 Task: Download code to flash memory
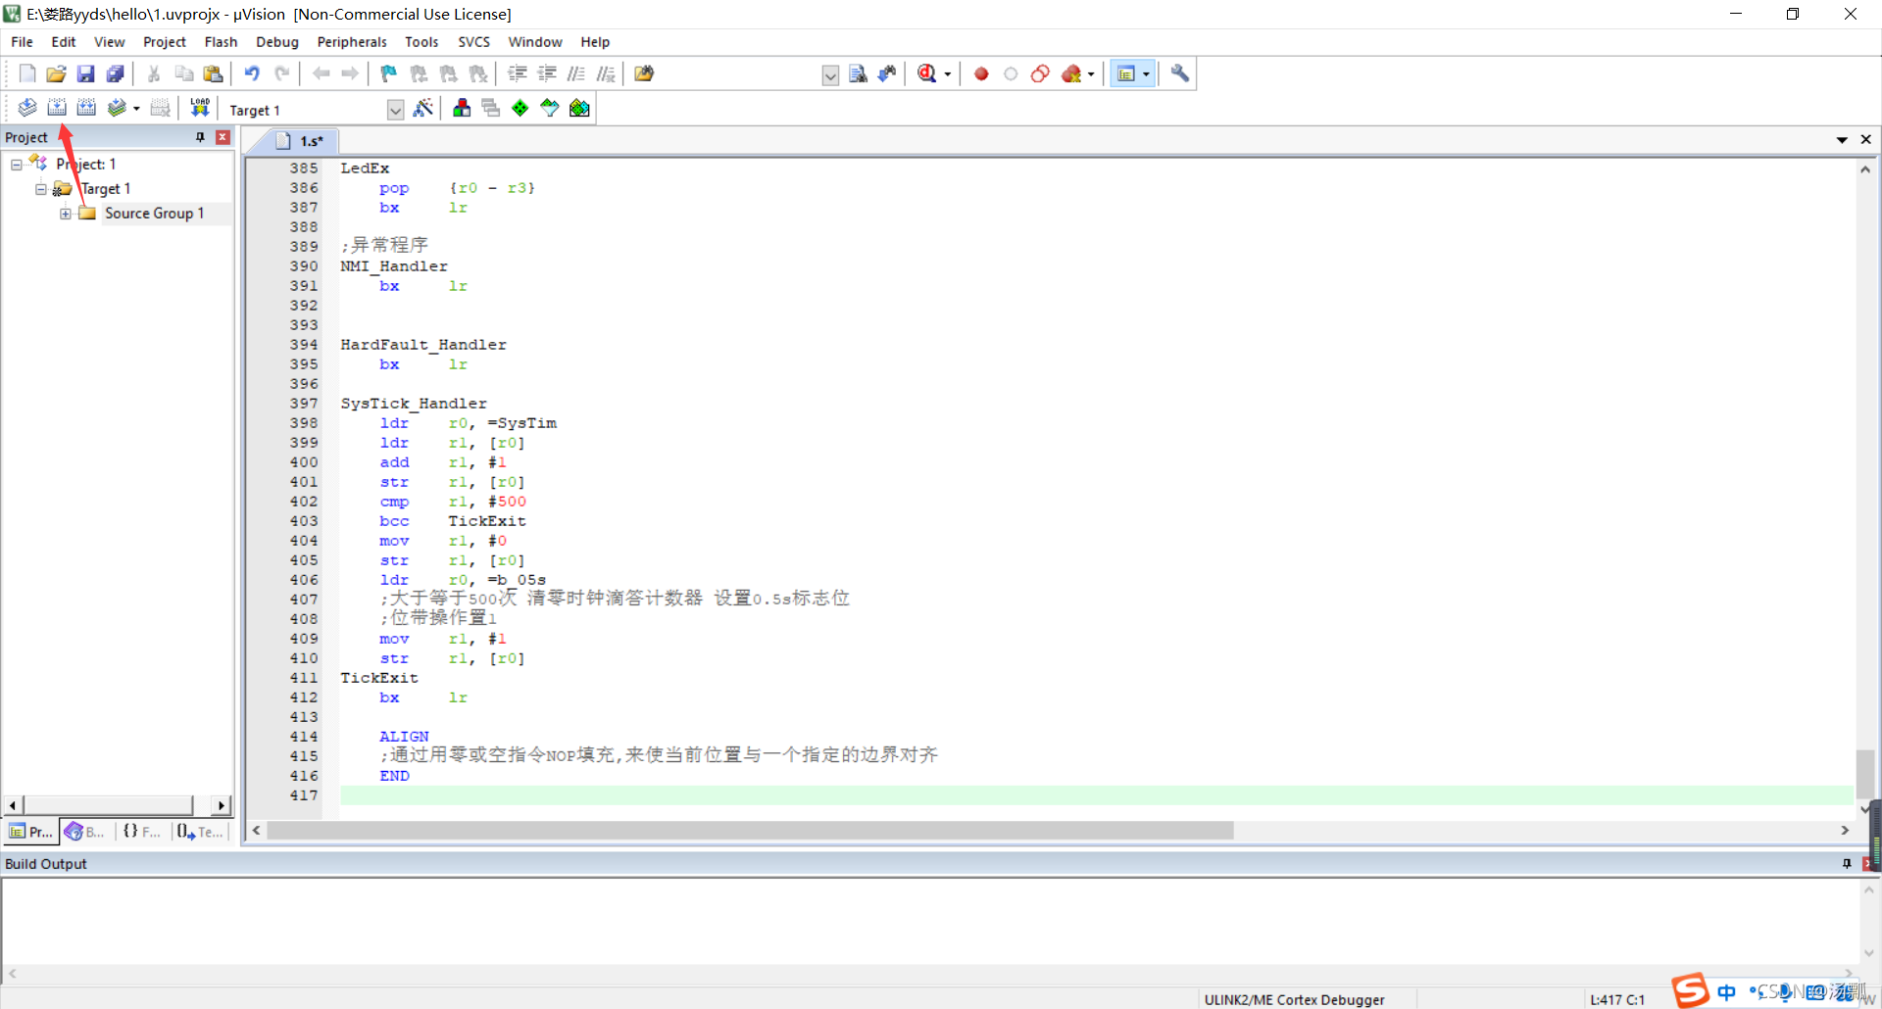[200, 108]
